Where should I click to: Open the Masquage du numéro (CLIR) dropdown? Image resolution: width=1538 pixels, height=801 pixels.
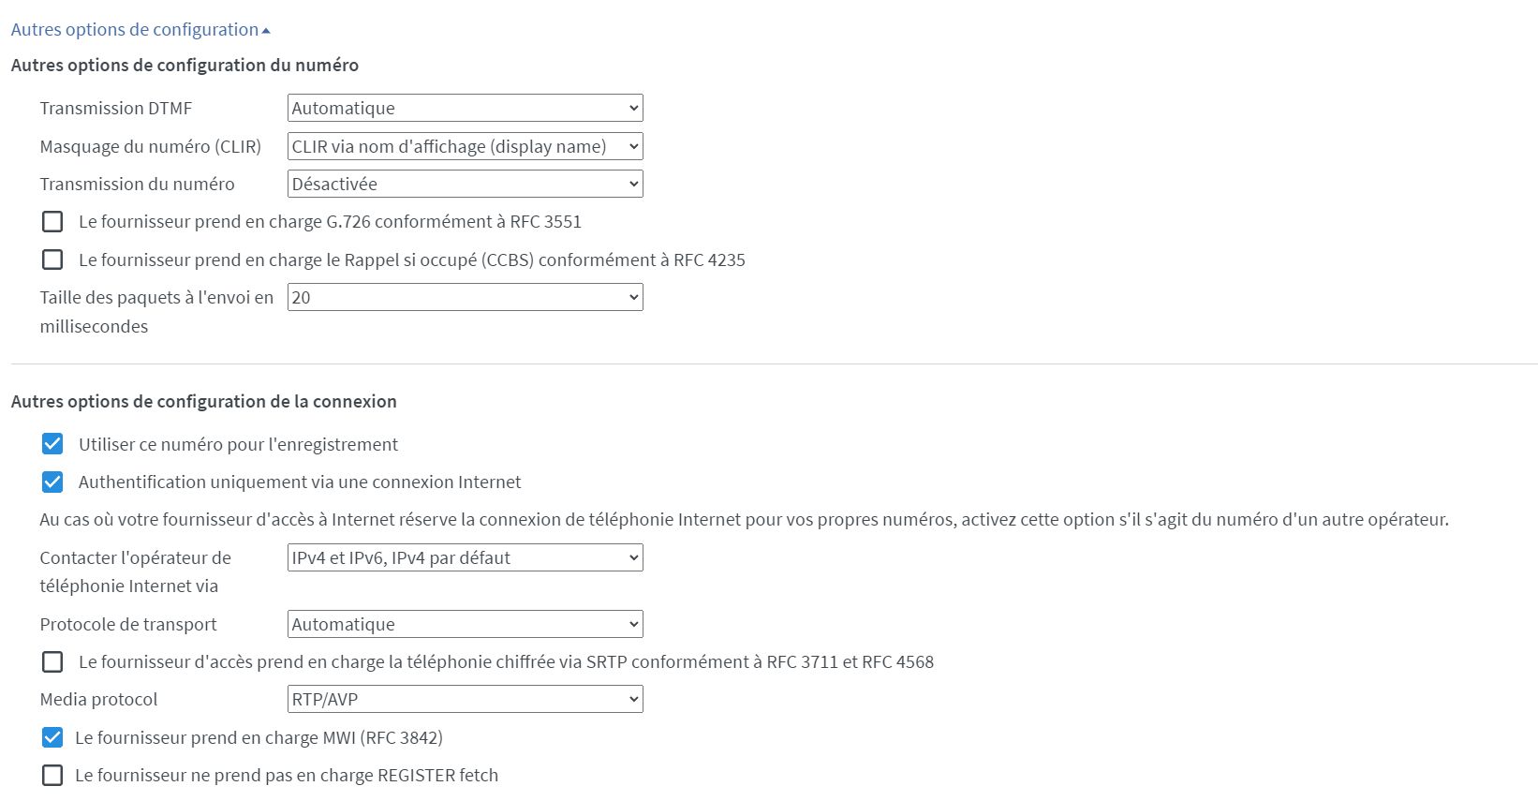coord(465,146)
